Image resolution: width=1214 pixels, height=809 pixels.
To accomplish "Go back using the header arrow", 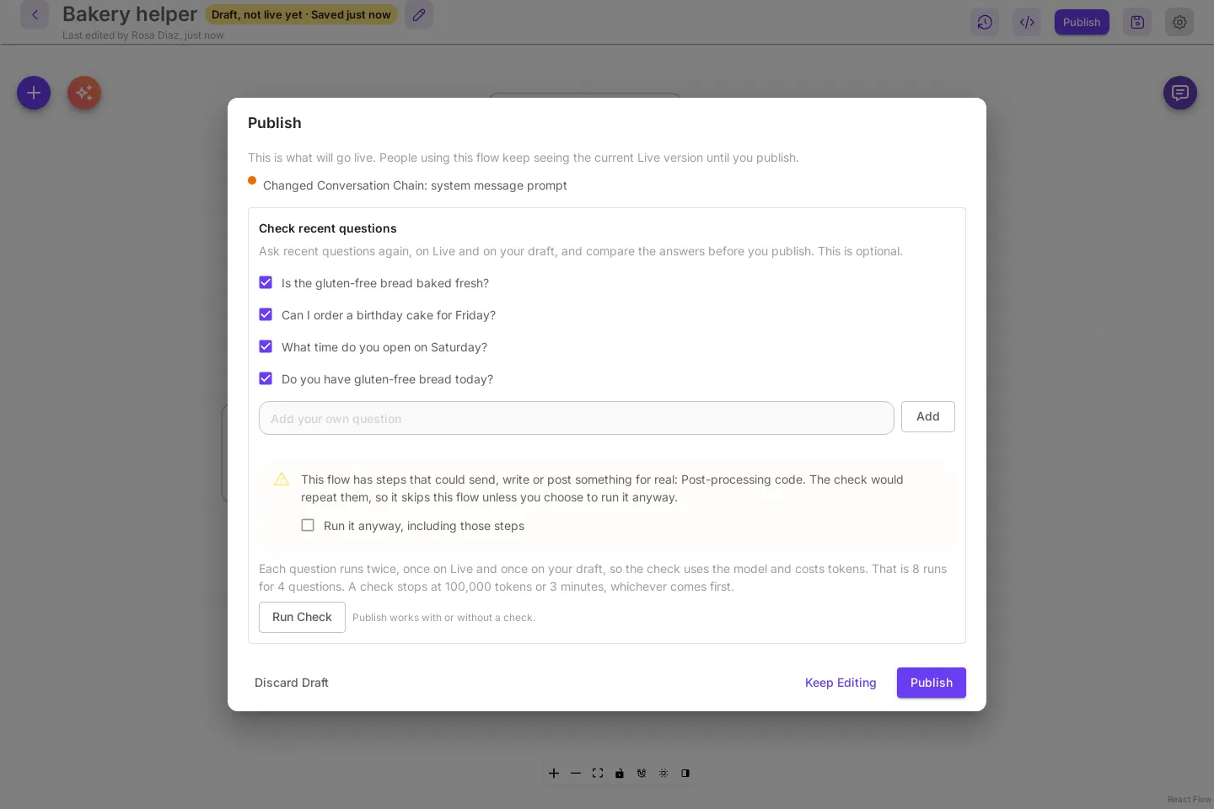I will pyautogui.click(x=35, y=14).
